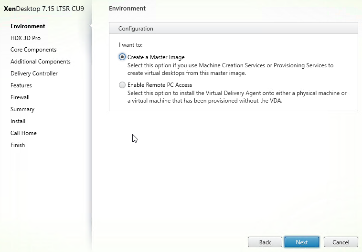This screenshot has height=252, width=362.
Task: Open the Core Components step
Action: (x=33, y=50)
